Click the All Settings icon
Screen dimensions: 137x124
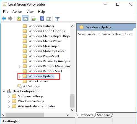tap(20, 86)
